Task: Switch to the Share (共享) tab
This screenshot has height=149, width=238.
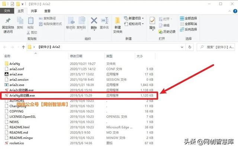Action: click(x=34, y=11)
